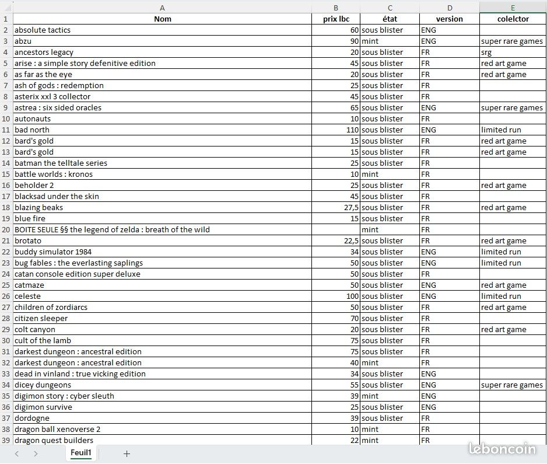This screenshot has height=464, width=547.
Task: Click the "Nom" header cell
Action: 162,19
